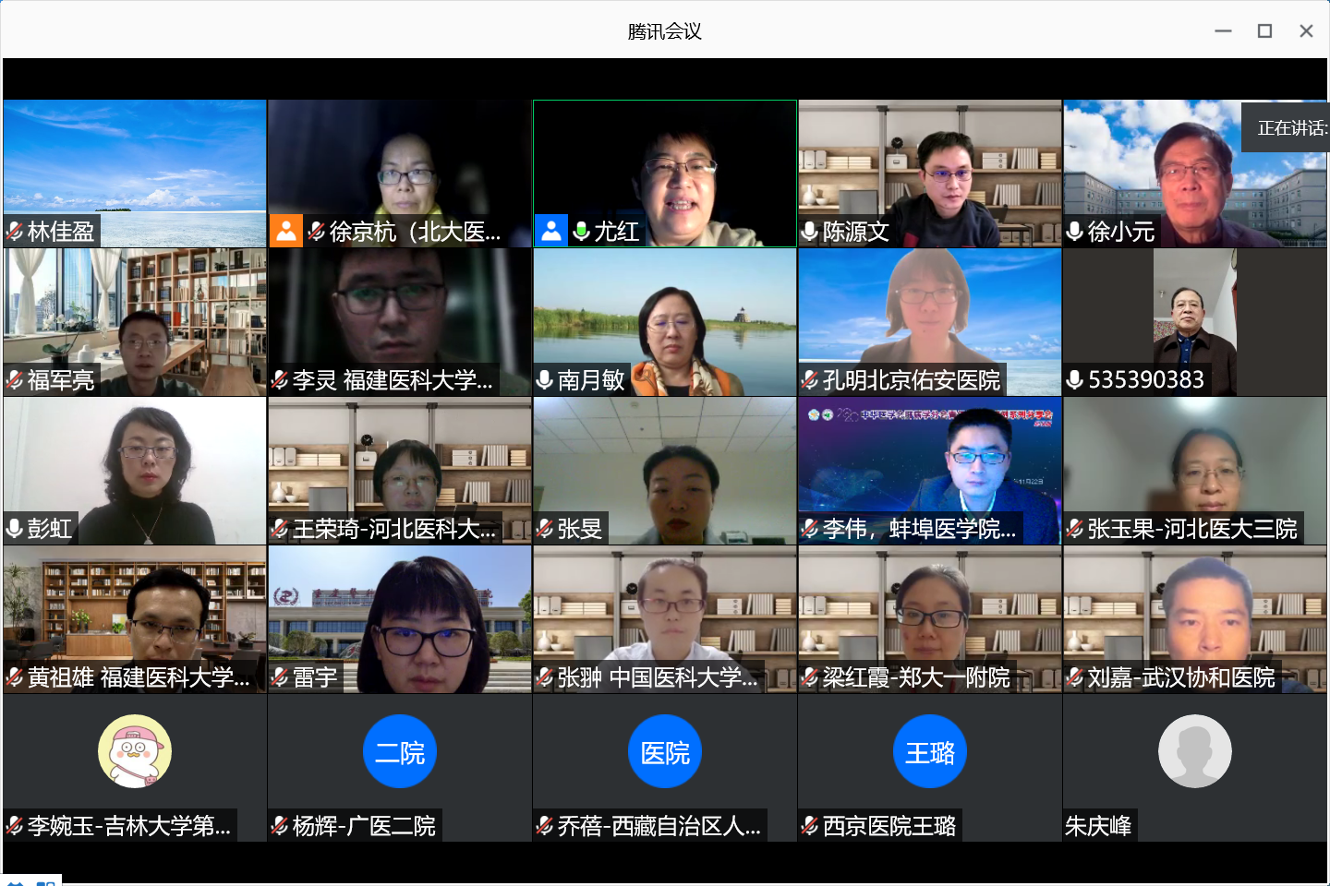
Task: Click the microphone icon next to 彭虹
Action: coord(15,529)
